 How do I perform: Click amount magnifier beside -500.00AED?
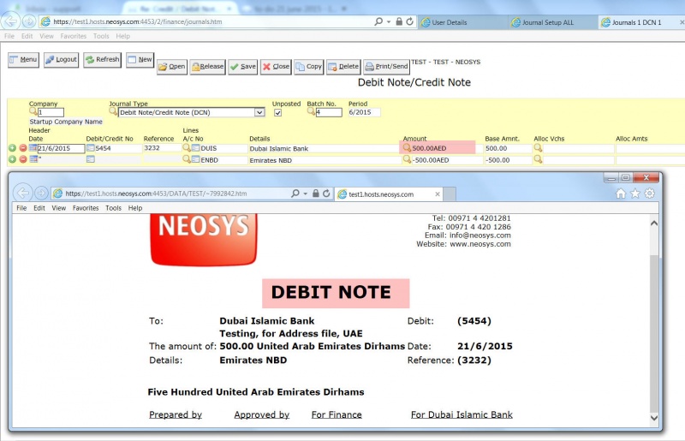tap(407, 159)
